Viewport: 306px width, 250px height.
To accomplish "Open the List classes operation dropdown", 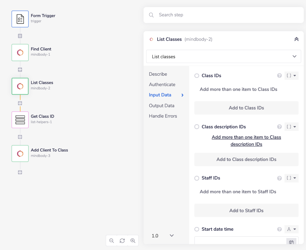I will tap(223, 57).
